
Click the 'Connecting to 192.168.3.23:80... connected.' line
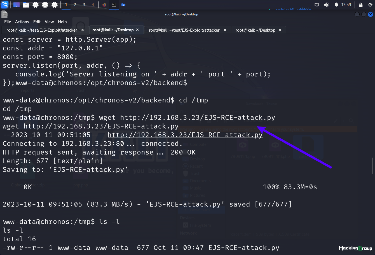click(x=93, y=144)
